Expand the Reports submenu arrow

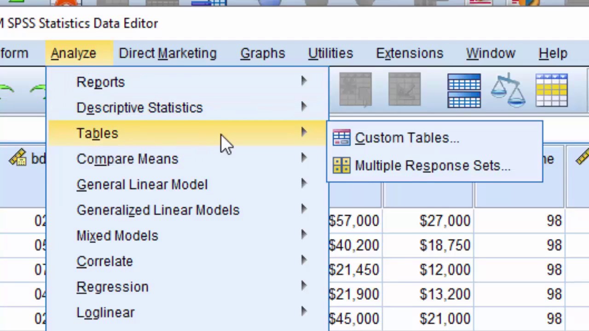coord(304,81)
